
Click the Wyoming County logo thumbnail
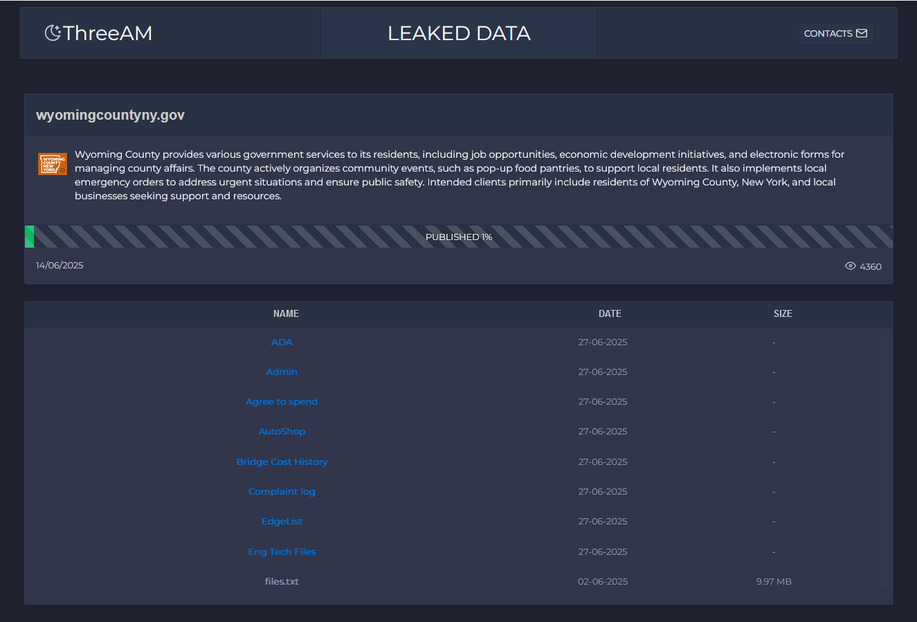click(x=53, y=164)
